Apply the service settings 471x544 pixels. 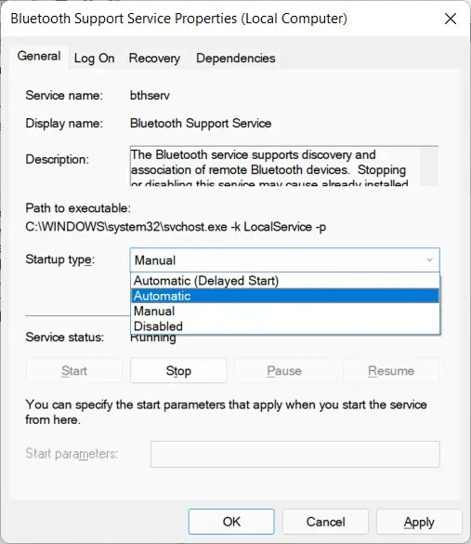click(x=419, y=522)
